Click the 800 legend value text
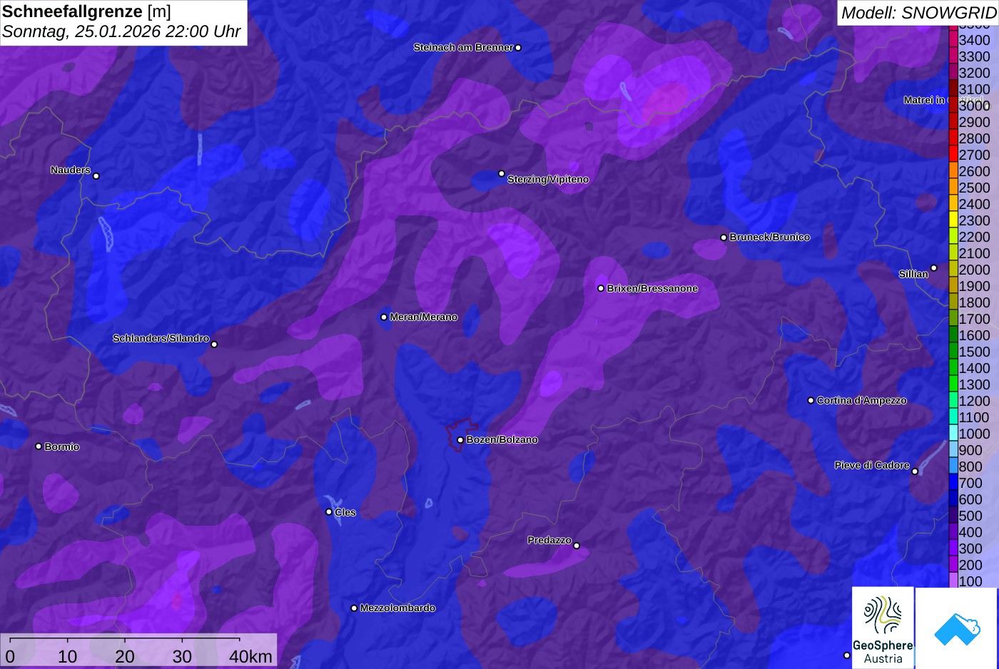Viewport: 999px width, 669px height. tap(970, 466)
